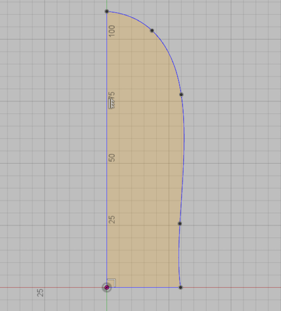Screen dimensions: 281x311
Task: Select the bottom horizontal blue sketch line
Action: point(143,287)
